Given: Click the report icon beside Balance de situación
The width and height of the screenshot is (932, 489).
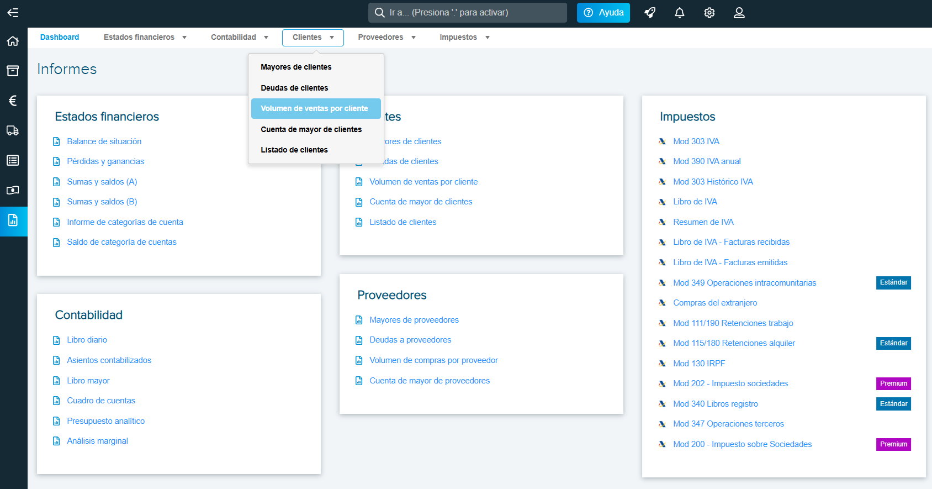Looking at the screenshot, I should point(56,141).
